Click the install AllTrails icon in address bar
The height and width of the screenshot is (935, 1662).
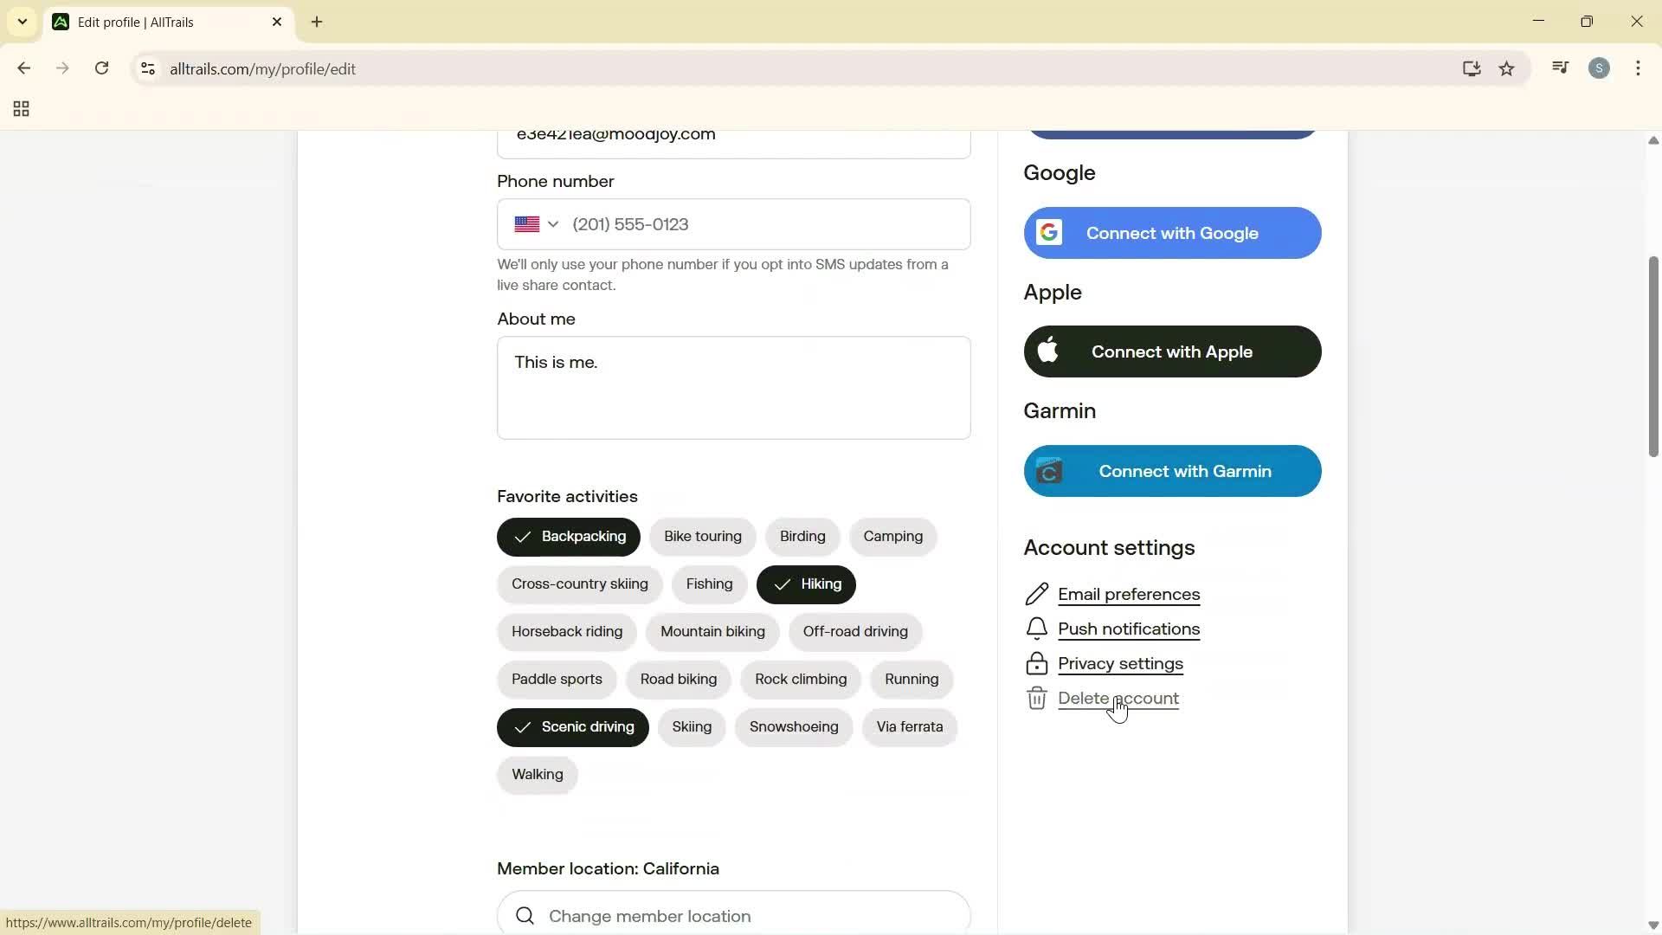(x=1472, y=68)
